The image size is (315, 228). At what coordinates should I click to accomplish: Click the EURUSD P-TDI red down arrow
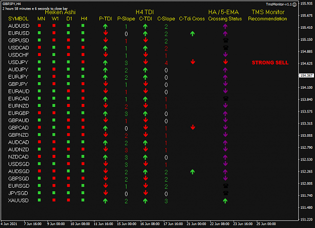pos(105,33)
